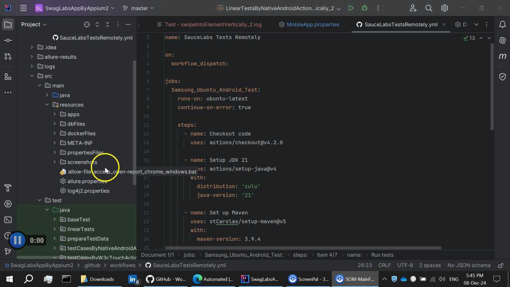Expand the baseTest package
The width and height of the screenshot is (510, 287).
pos(55,219)
